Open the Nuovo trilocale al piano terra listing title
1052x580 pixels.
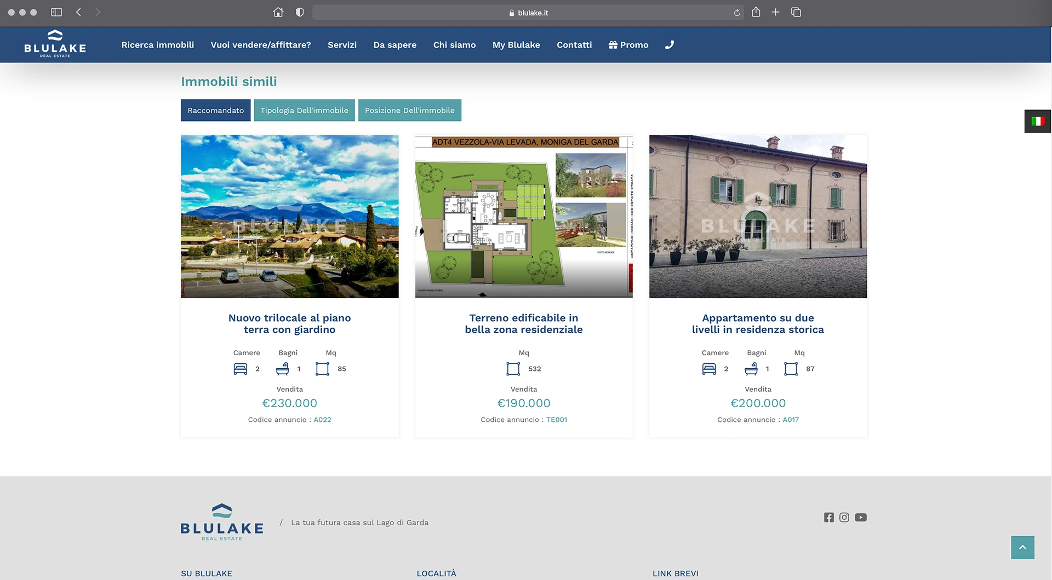coord(290,323)
